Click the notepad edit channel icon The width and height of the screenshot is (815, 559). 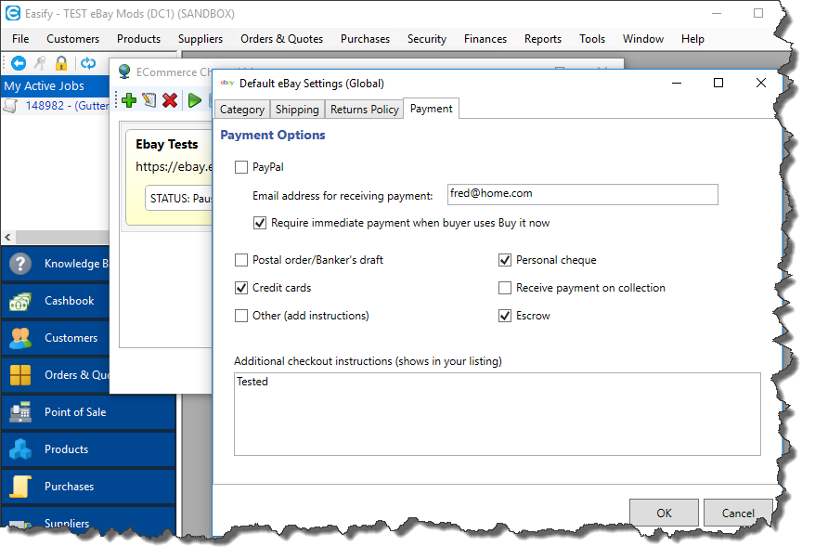coord(149,100)
